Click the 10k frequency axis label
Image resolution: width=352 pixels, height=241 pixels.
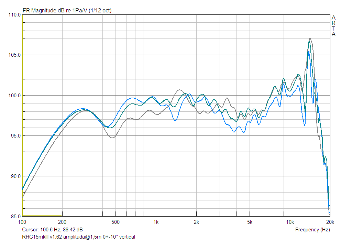point(290,222)
